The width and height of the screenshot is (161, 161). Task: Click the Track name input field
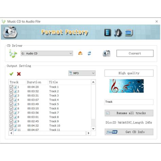[129, 102]
